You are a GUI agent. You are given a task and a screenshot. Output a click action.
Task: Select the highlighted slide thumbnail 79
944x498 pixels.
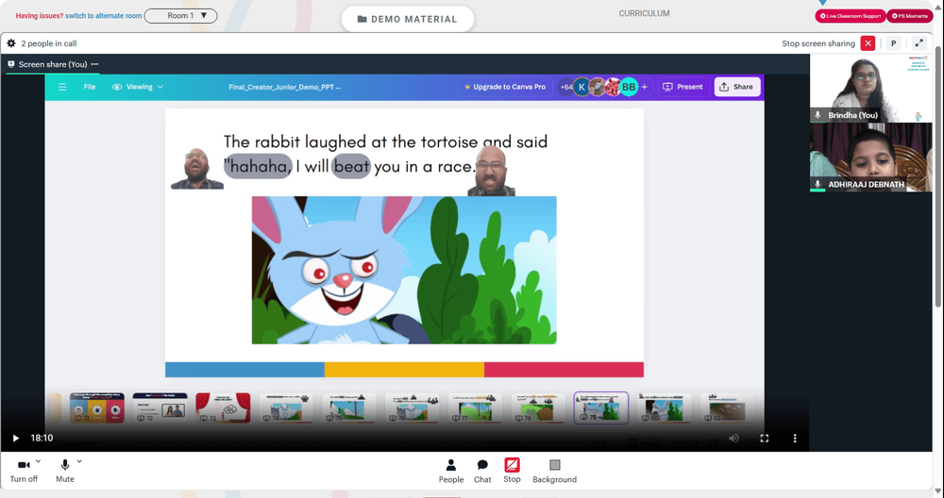pos(600,407)
